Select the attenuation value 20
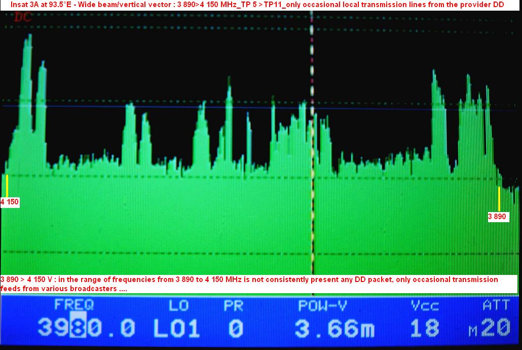Image resolution: width=522 pixels, height=350 pixels. [496, 328]
